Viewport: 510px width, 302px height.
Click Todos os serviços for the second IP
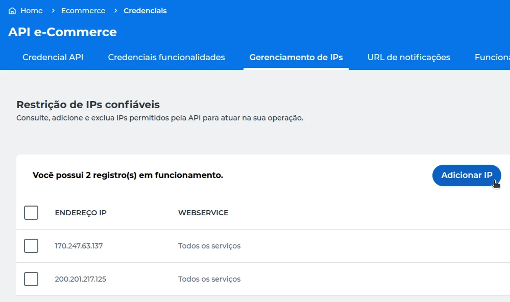(209, 279)
